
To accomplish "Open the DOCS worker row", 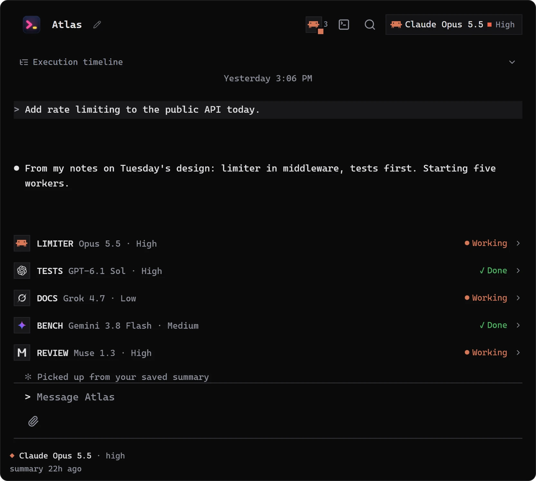I will tap(268, 298).
